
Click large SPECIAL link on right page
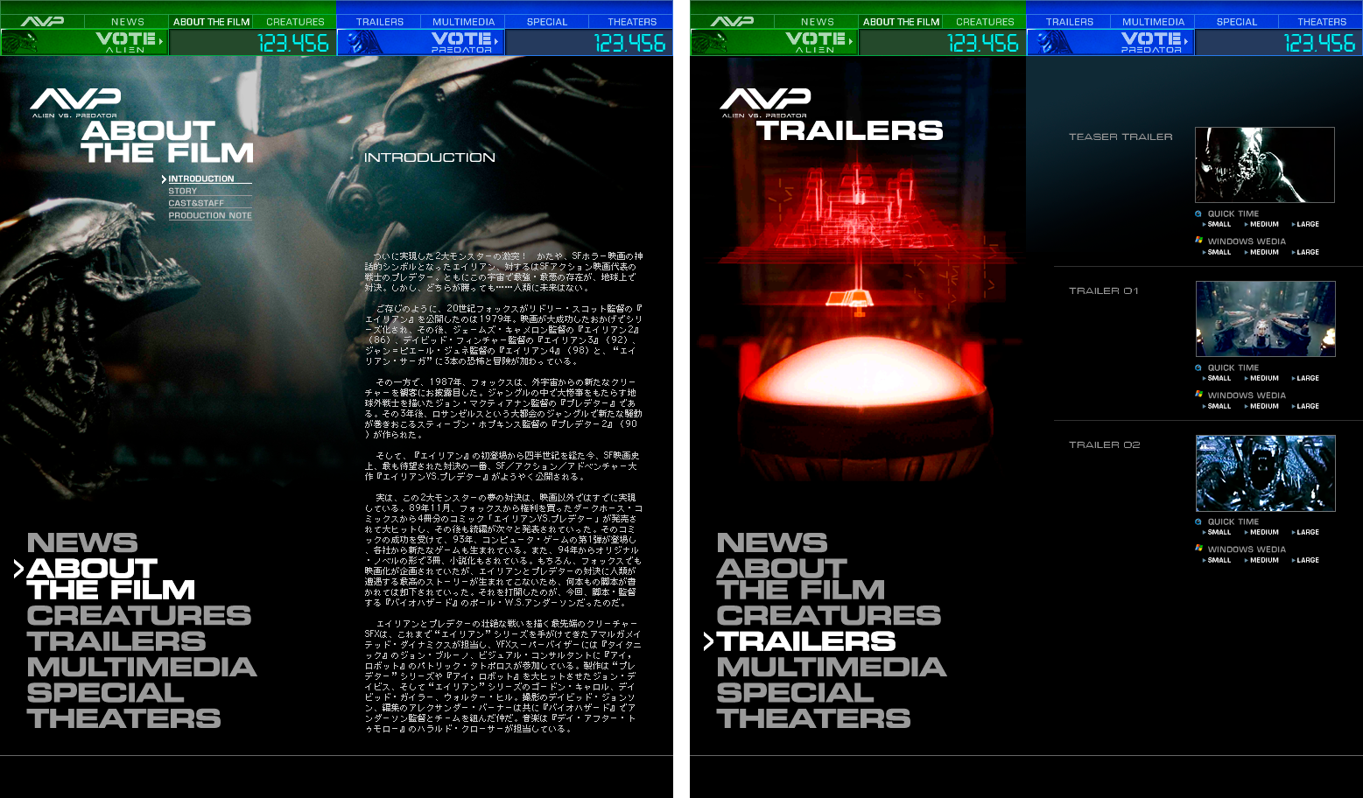[796, 692]
